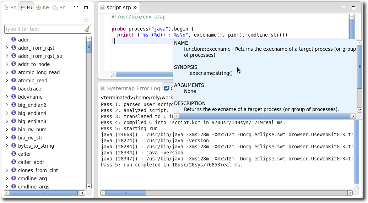The height and width of the screenshot is (203, 368).
Task: Click the function icon next to caller
Action: [x=13, y=154]
